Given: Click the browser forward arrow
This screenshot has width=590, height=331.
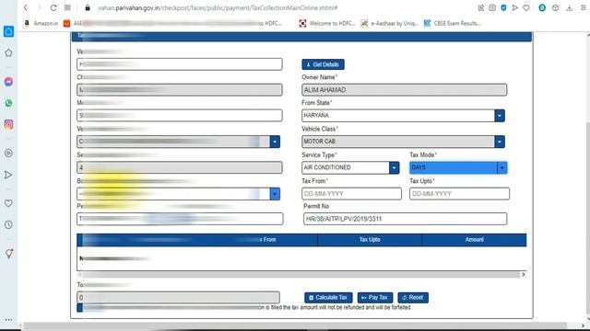Looking at the screenshot, I should click(x=39, y=7).
